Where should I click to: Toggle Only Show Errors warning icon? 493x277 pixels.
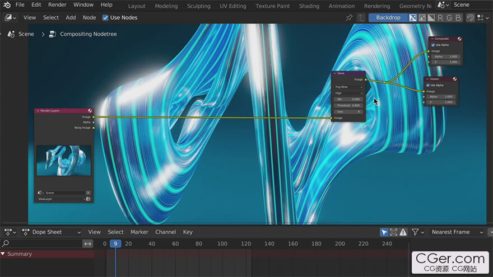tap(403, 232)
